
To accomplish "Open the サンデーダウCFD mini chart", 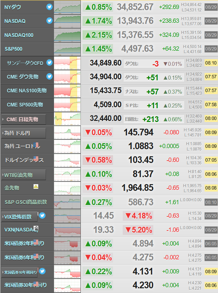I will pos(67,63).
